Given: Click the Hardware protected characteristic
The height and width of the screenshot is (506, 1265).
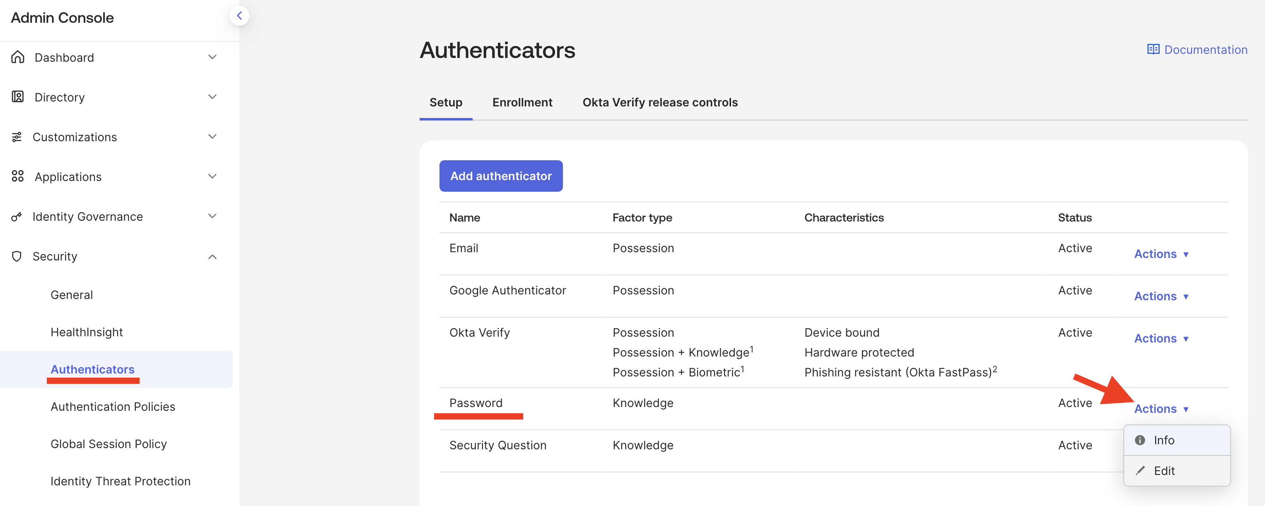Looking at the screenshot, I should click(x=859, y=352).
